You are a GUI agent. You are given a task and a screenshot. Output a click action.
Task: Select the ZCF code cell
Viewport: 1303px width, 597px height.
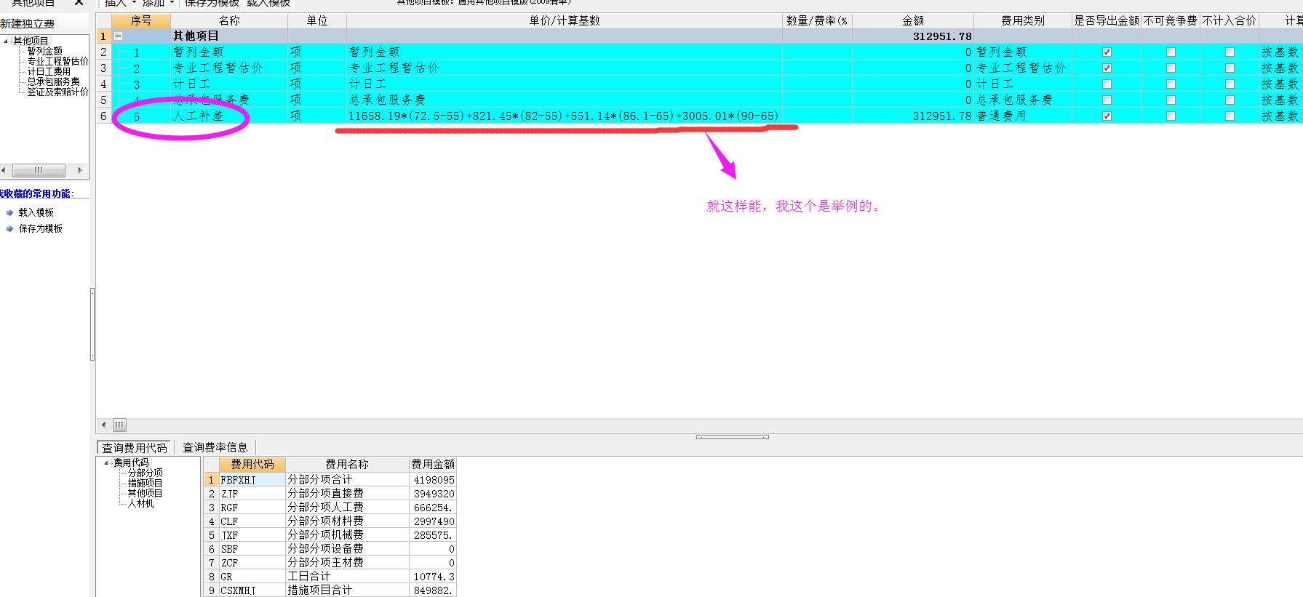click(252, 563)
